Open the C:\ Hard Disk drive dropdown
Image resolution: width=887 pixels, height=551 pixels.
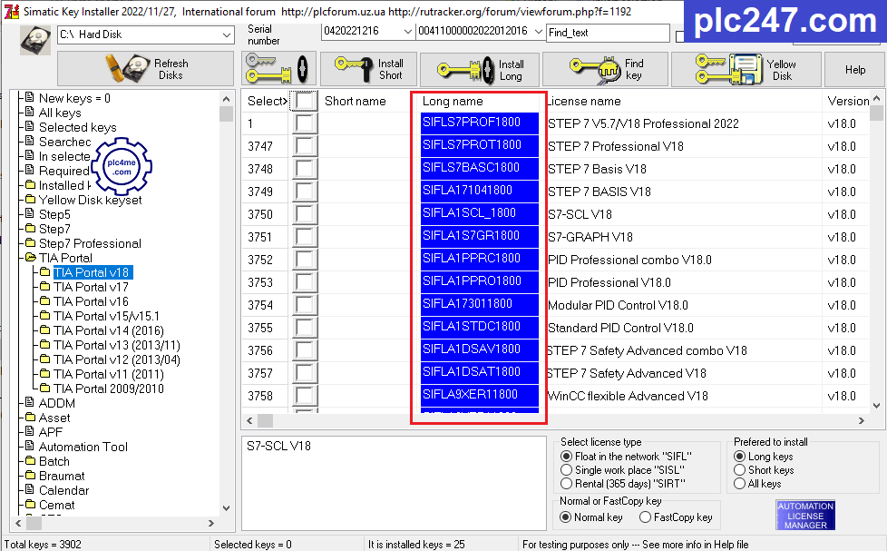[x=226, y=34]
